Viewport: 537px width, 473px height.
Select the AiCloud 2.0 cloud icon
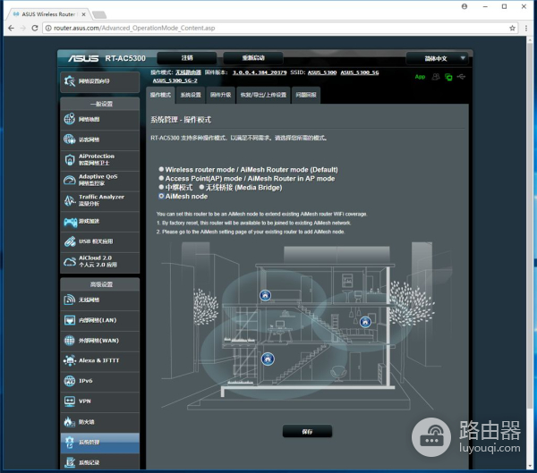click(x=70, y=261)
